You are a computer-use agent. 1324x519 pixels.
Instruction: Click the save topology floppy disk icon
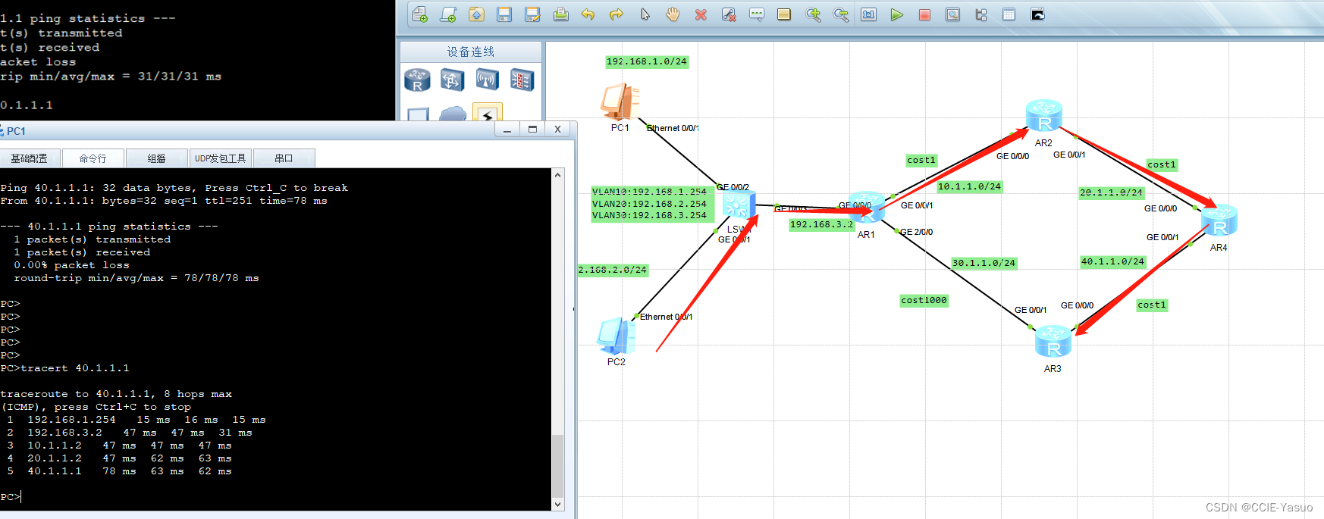click(x=504, y=14)
